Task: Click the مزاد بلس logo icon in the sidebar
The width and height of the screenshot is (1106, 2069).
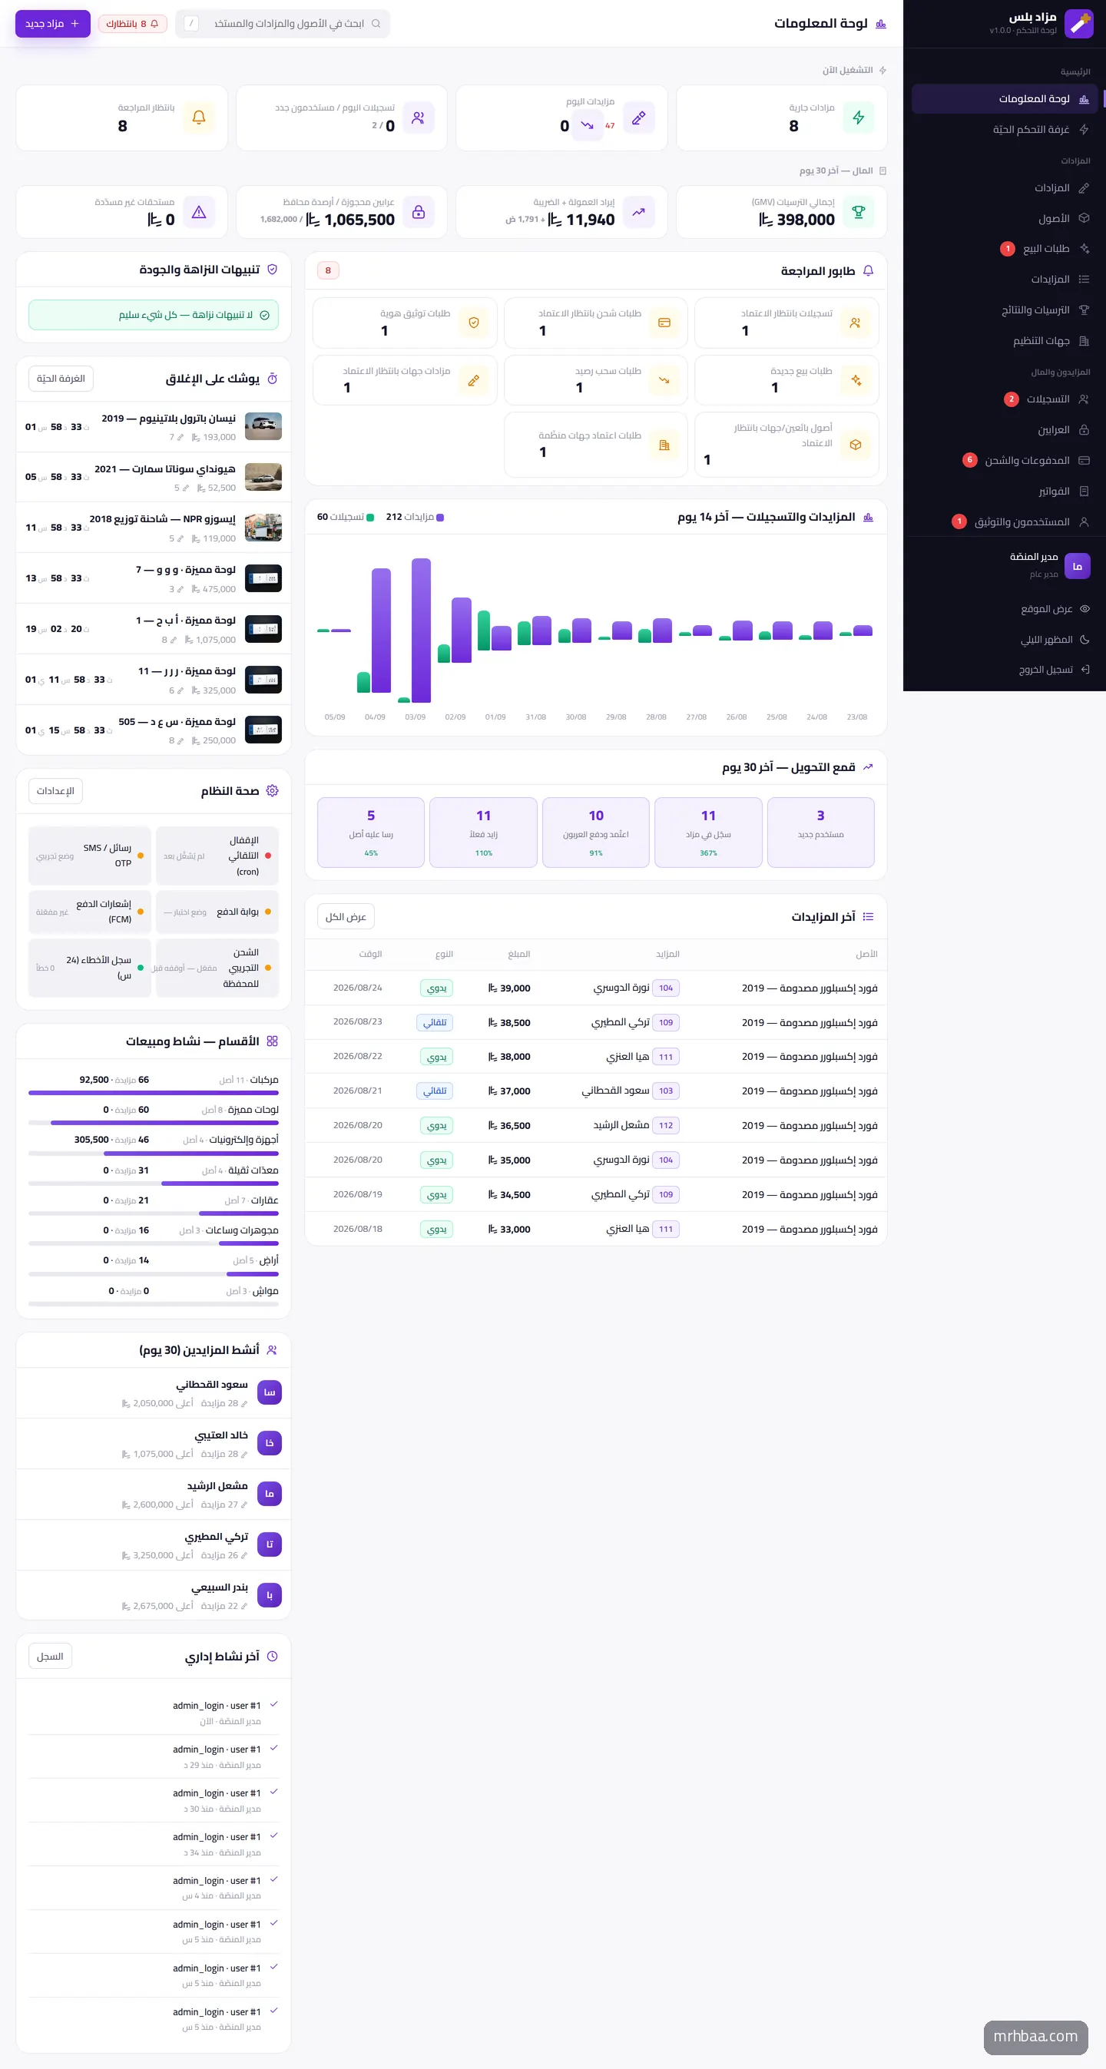Action: coord(1078,23)
